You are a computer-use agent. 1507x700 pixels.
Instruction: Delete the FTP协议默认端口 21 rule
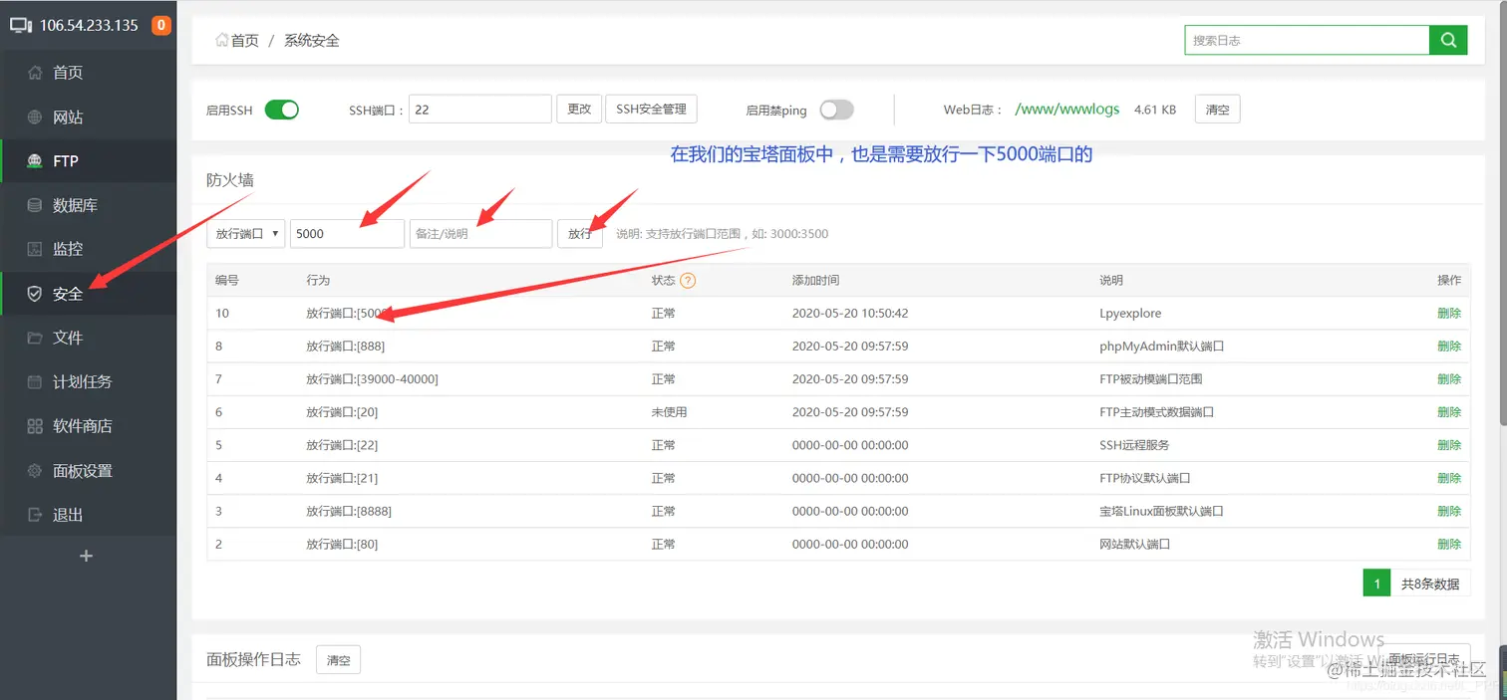pyautogui.click(x=1449, y=478)
